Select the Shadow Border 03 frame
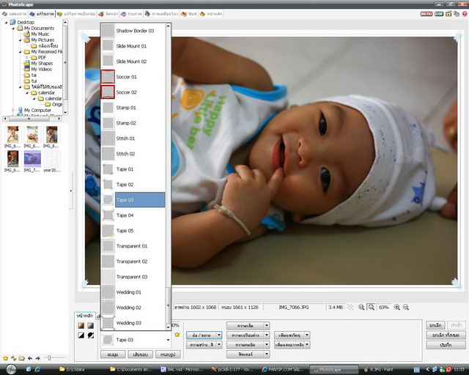The image size is (469, 375). (x=133, y=31)
